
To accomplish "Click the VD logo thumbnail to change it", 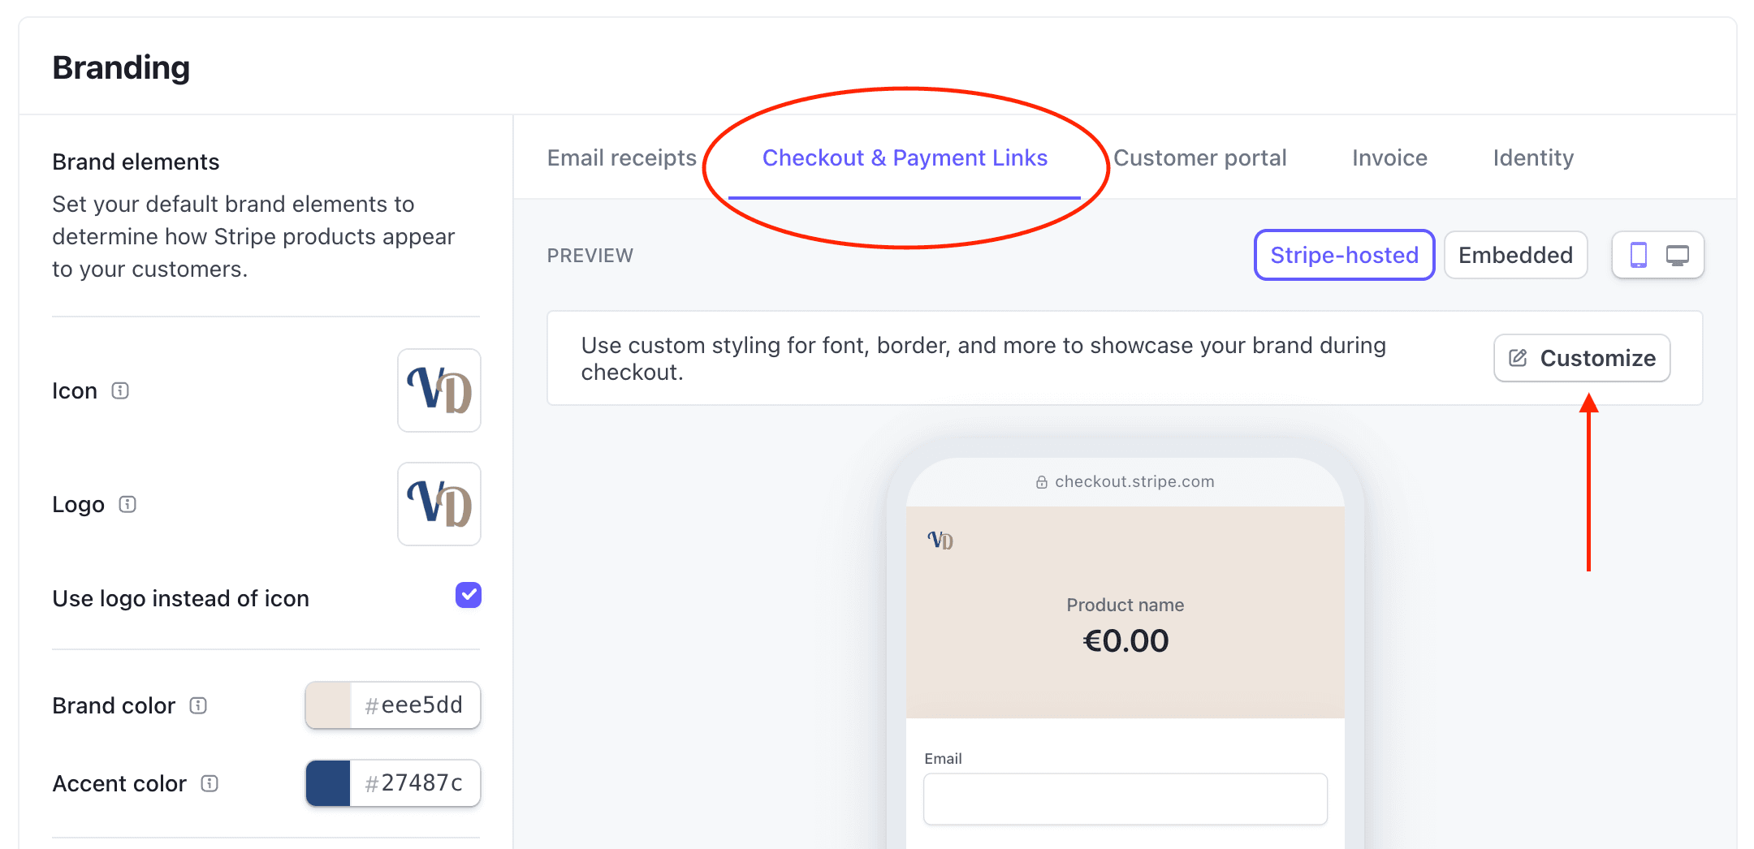I will click(438, 504).
